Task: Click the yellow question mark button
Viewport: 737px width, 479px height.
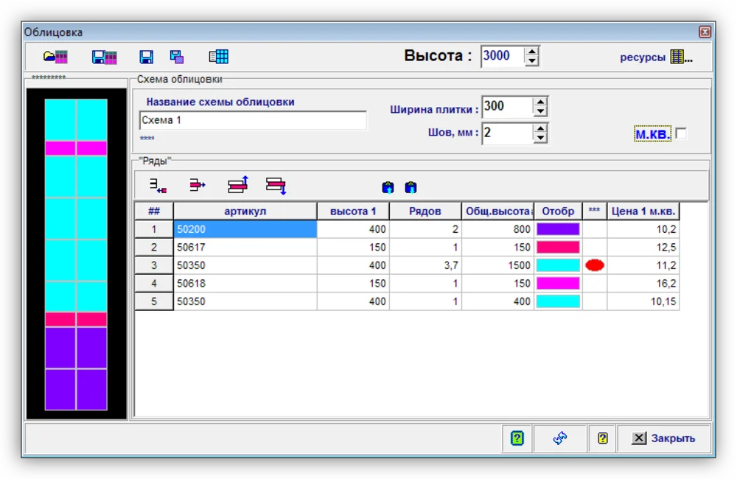Action: point(603,438)
